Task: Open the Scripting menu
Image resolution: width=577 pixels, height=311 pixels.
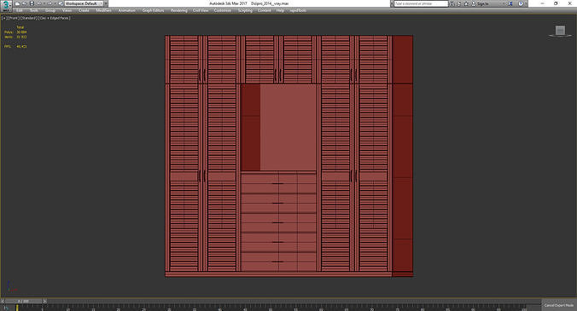Action: pyautogui.click(x=246, y=10)
